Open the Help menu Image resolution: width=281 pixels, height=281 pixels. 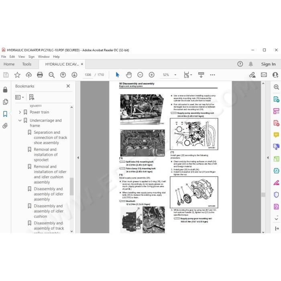(x=56, y=57)
